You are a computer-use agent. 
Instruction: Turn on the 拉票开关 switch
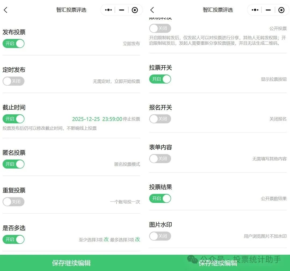tap(160, 79)
